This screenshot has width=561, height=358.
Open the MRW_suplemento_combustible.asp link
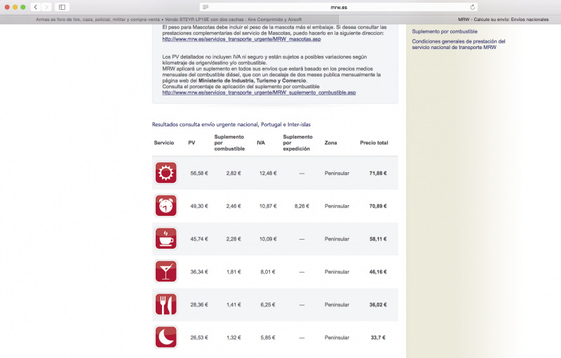point(259,92)
